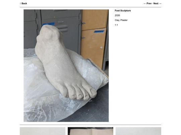Screen dimensions: 181x135
Task: Open the first thumbnail in the bottom row
Action: [x=43, y=131]
